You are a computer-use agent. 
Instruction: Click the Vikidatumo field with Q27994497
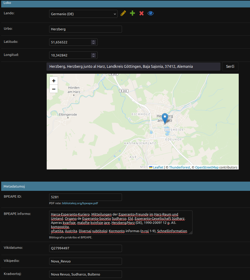point(85,248)
